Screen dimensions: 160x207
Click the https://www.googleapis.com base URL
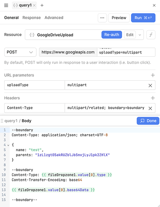click(68, 52)
